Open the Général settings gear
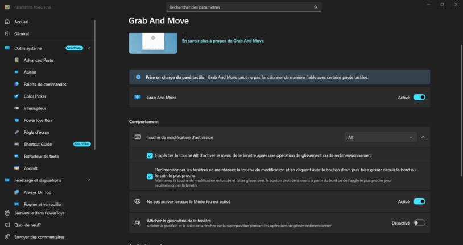Image resolution: width=463 pixels, height=245 pixels. click(x=7, y=33)
